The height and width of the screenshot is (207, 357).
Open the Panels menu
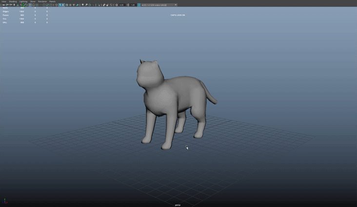[52, 1]
